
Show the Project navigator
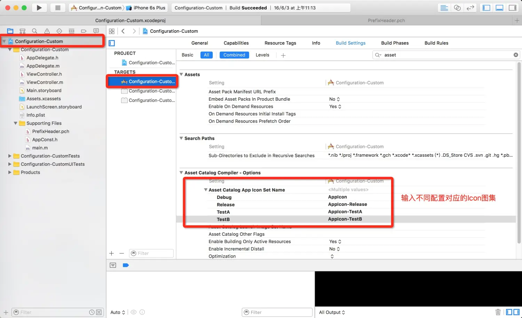(x=10, y=31)
